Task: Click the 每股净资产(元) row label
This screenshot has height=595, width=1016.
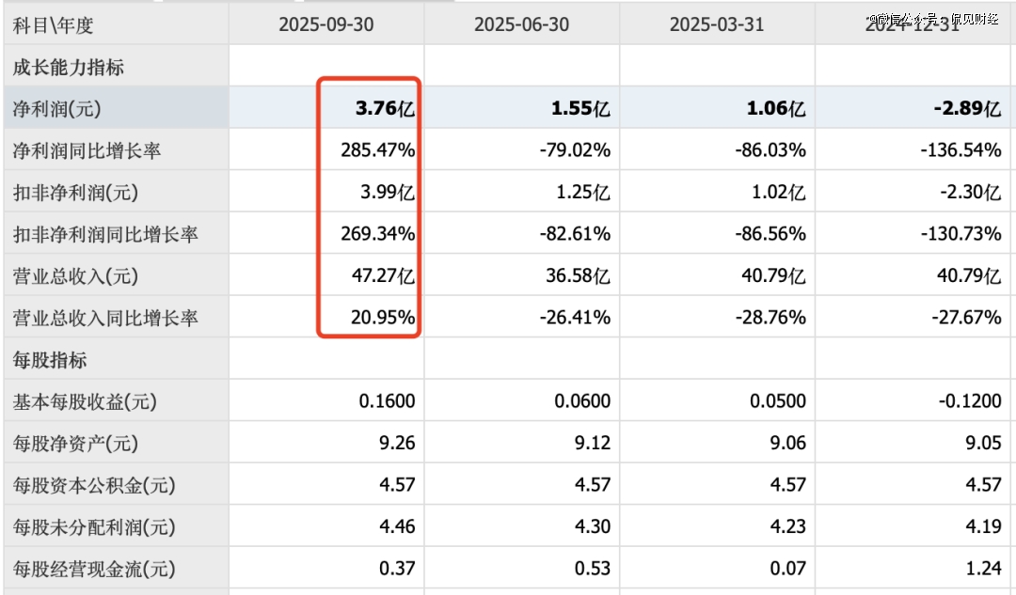Action: (x=74, y=444)
